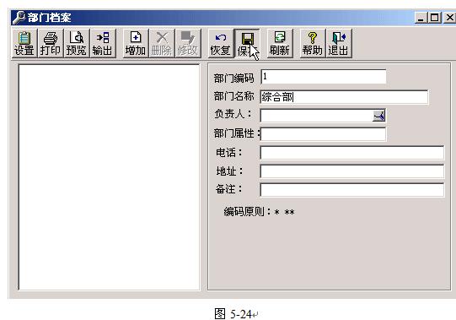Focus the 电话 phone field
The height and width of the screenshot is (320, 456).
pyautogui.click(x=352, y=153)
